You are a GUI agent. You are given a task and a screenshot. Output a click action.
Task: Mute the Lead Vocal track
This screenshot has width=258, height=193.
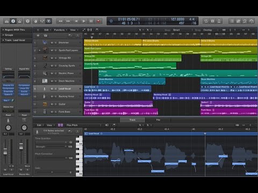tap(52, 88)
